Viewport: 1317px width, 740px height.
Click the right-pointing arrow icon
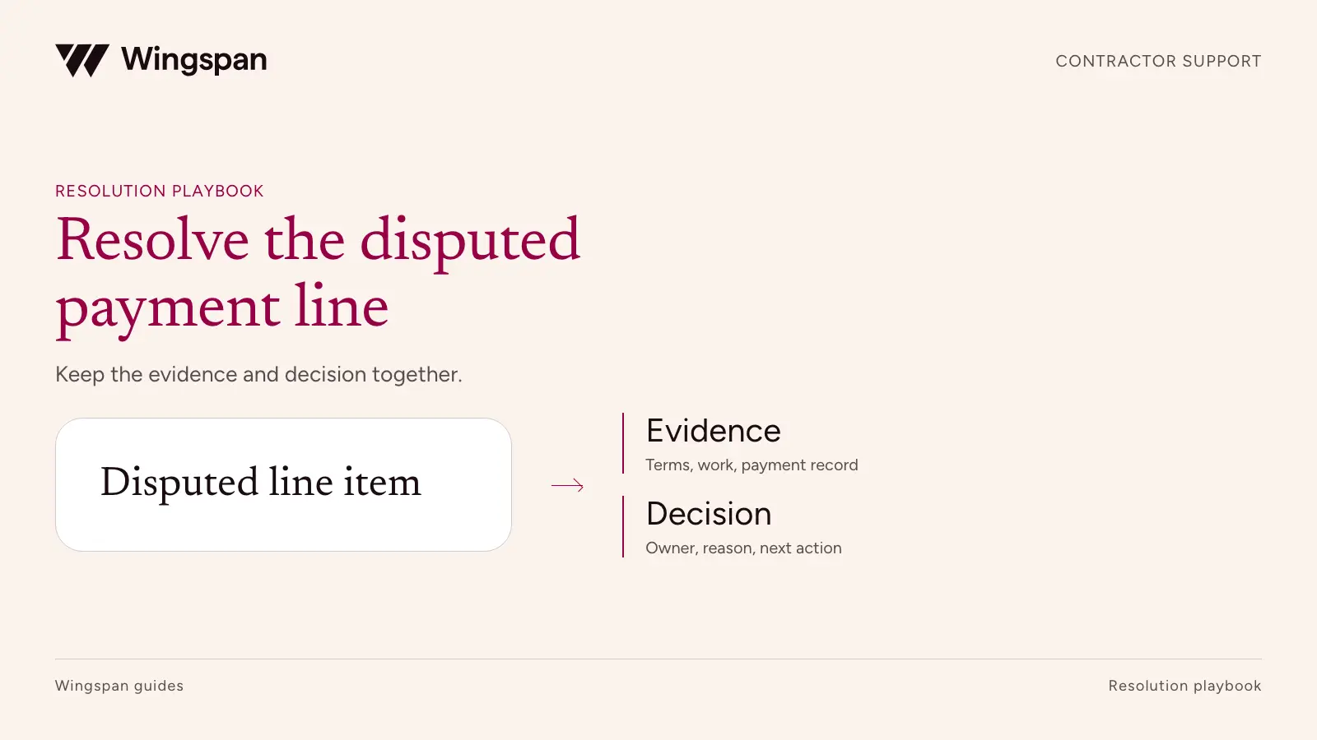pos(567,485)
